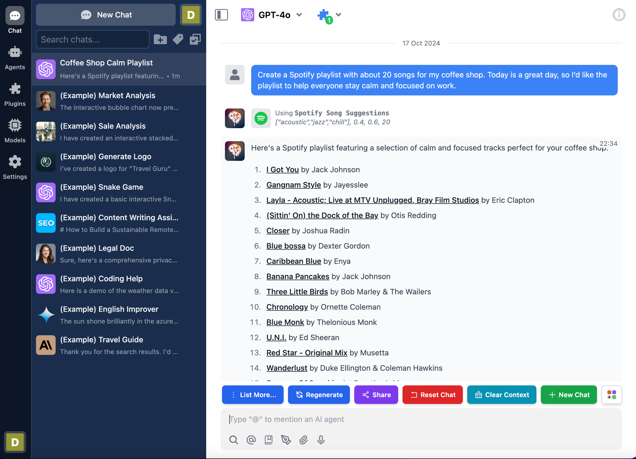
Task: Open the Settings section
Action: coord(15,168)
